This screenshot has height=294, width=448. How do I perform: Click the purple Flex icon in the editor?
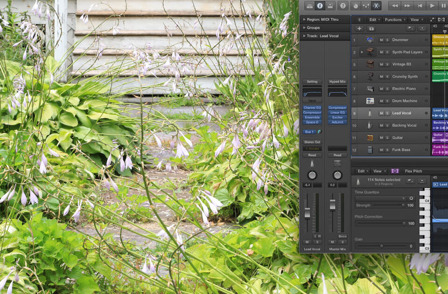[395, 171]
